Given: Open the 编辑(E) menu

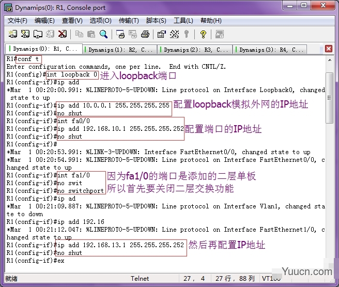Looking at the screenshot, I should [44, 21].
